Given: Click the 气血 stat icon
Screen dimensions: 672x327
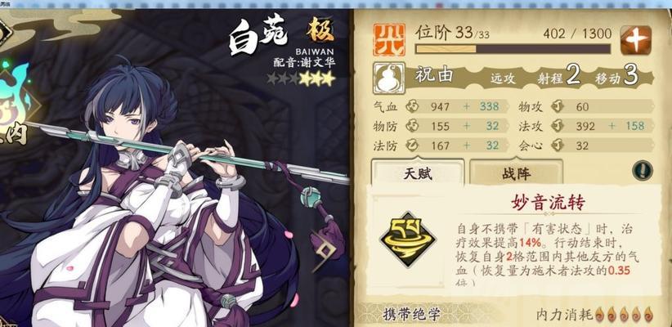Looking at the screenshot, I should [412, 106].
